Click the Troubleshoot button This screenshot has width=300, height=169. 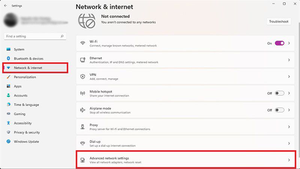[x=279, y=21]
